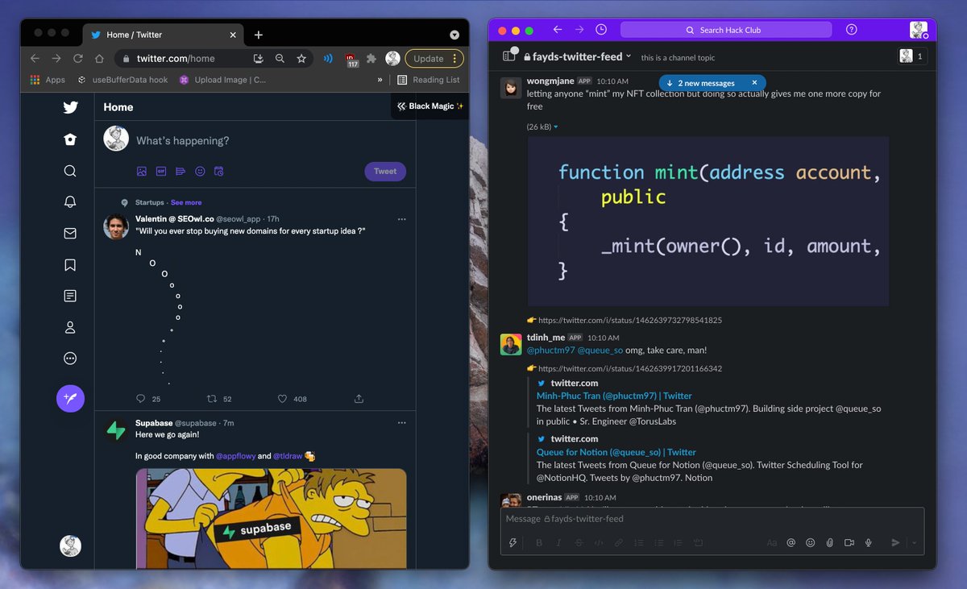The image size is (967, 589).
Task: Reply to Valentin's tweet with 25 replies
Action: [141, 399]
